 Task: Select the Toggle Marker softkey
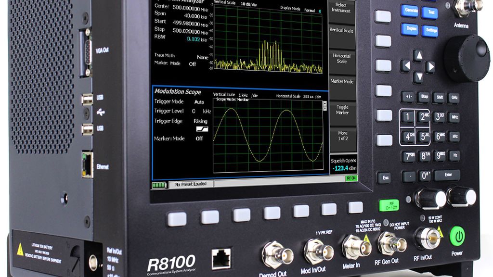coord(342,113)
